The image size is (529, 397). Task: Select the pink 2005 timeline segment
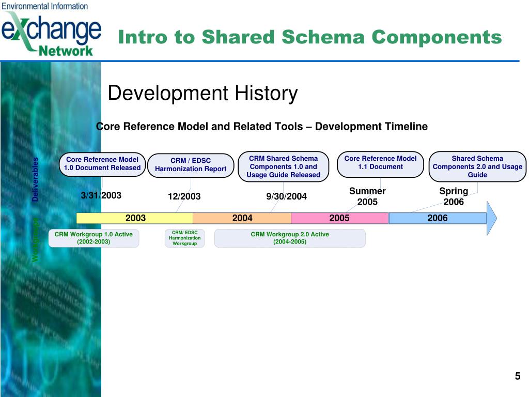339,218
